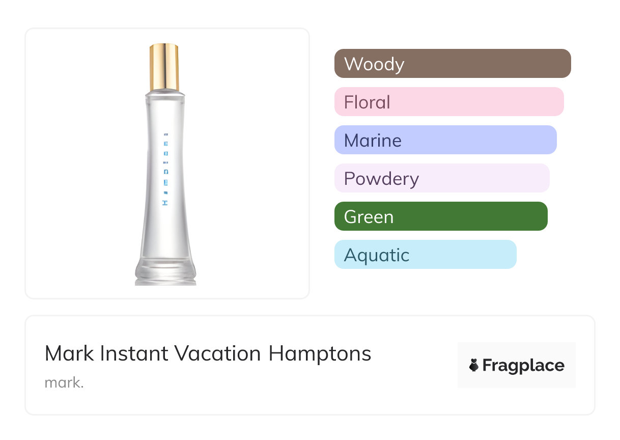Viewport: 620px width, 440px height.
Task: Open the 'mark.' brand link
Action: [64, 382]
